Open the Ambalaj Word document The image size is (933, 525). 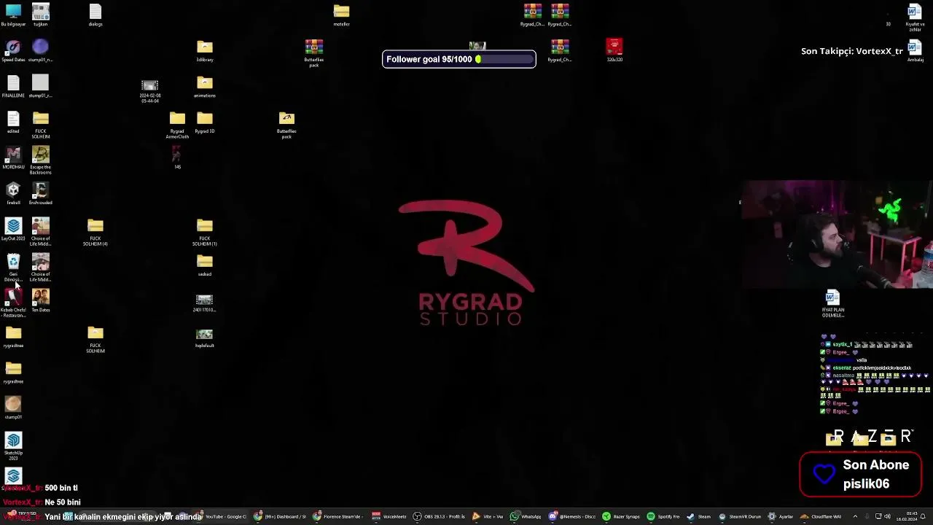point(915,50)
